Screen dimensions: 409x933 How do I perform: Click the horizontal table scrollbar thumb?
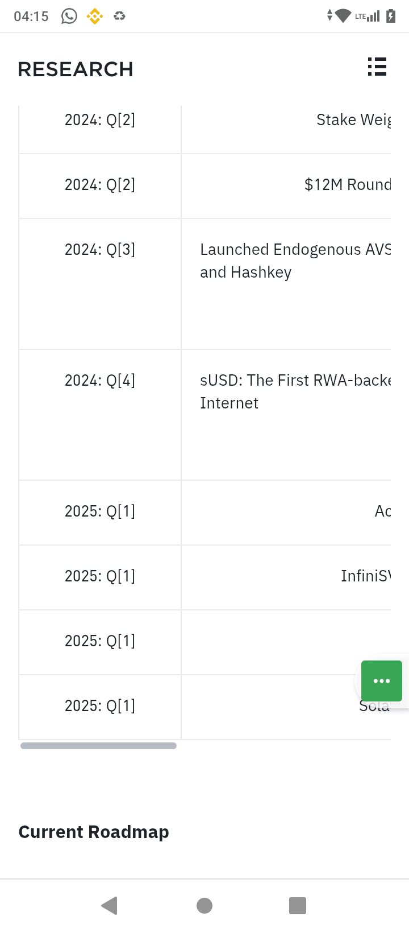(x=98, y=746)
